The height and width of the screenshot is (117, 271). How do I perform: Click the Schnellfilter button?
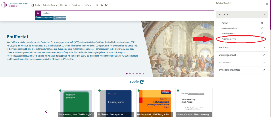[60, 18]
